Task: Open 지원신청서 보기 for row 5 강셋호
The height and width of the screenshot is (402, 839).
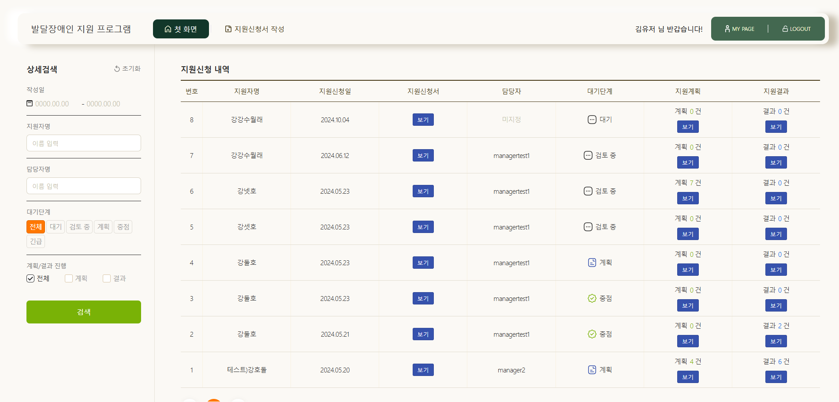Action: [x=423, y=227]
